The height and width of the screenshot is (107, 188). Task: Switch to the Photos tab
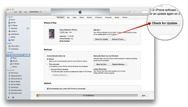[125, 17]
